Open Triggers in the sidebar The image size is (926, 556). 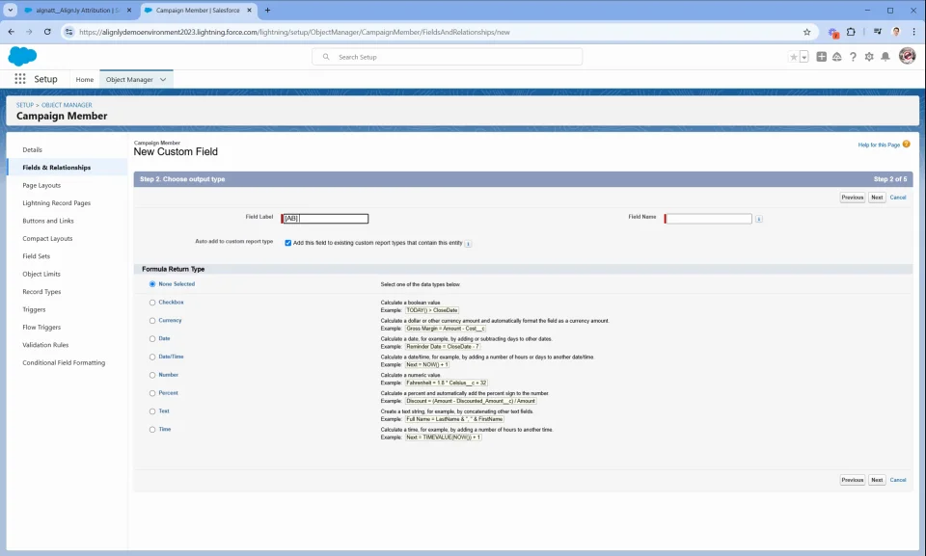(34, 309)
